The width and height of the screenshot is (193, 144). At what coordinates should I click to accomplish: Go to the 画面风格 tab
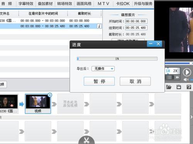84,3
